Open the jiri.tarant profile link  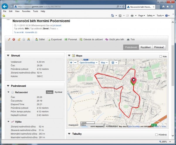(x=57, y=25)
